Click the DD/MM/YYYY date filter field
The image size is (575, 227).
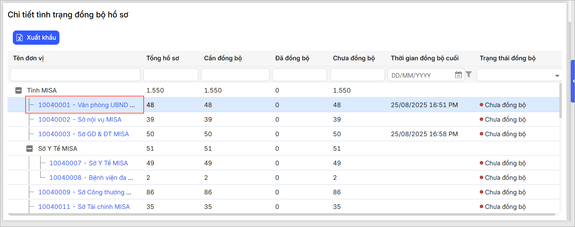pyautogui.click(x=421, y=75)
